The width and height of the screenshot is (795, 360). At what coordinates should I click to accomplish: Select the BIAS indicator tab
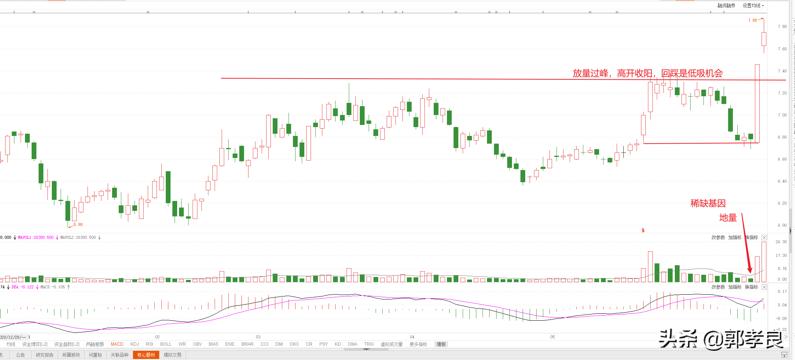(214, 344)
